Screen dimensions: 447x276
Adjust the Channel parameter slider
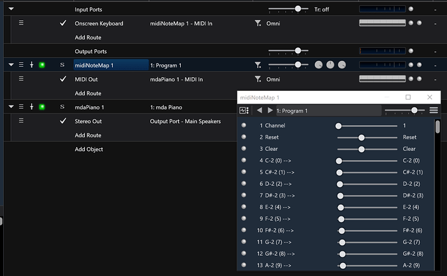(x=367, y=126)
